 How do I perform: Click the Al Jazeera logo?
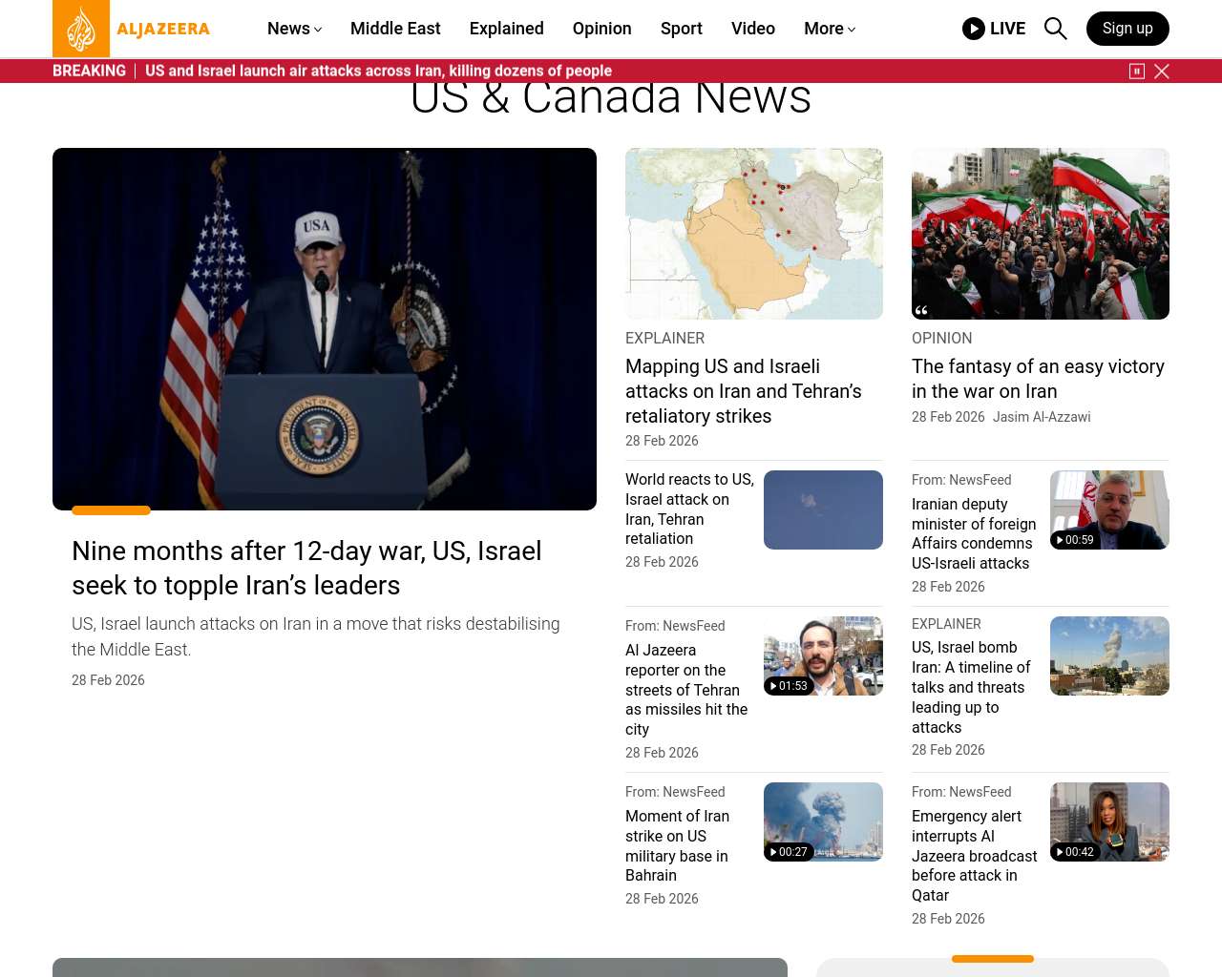coord(132,29)
